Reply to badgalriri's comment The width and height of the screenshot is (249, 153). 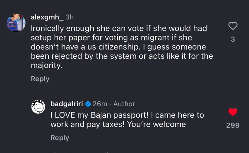[60, 138]
